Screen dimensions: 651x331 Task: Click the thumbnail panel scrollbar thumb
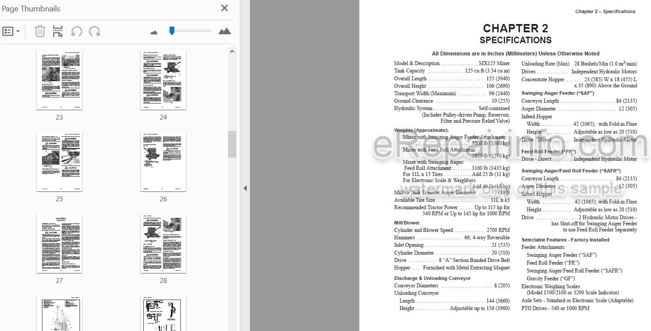coord(232,144)
